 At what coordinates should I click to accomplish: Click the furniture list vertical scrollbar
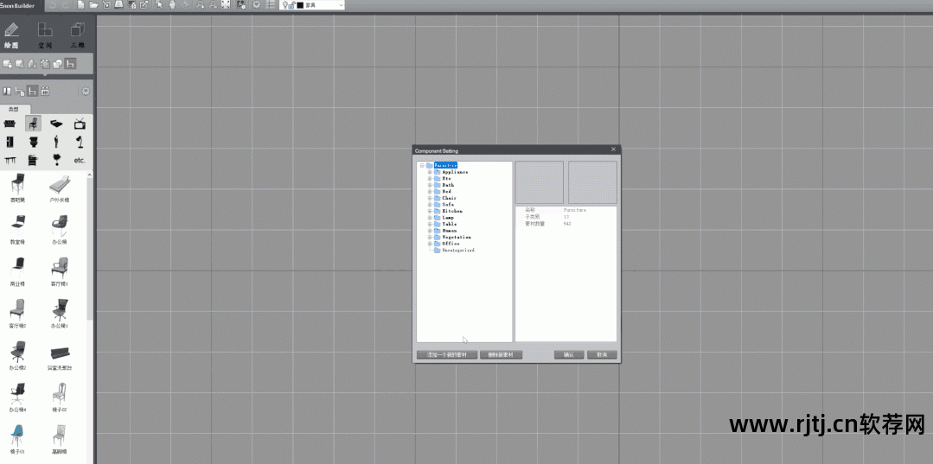[90, 250]
